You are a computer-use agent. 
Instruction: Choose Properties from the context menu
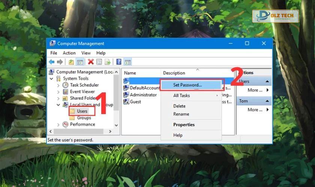point(192,125)
